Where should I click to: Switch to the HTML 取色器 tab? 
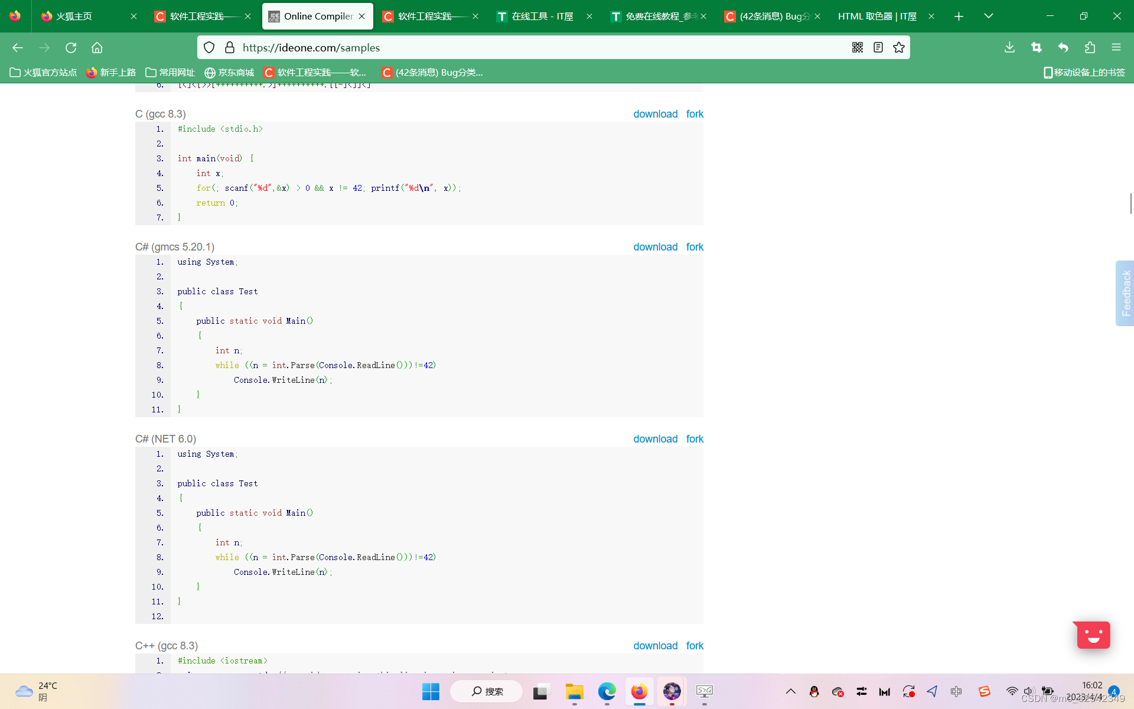tap(877, 16)
